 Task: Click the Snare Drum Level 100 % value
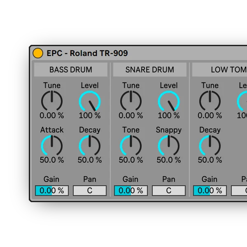click(x=169, y=115)
